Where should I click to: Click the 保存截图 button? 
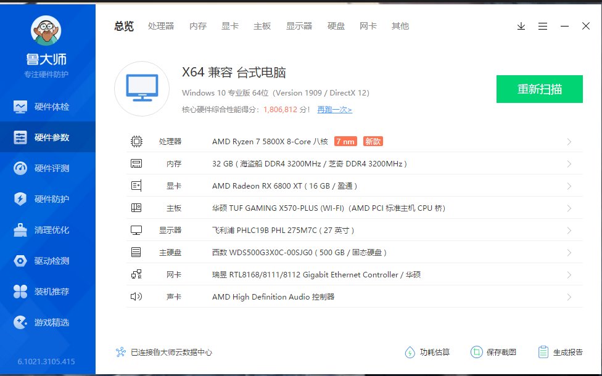[x=493, y=352]
